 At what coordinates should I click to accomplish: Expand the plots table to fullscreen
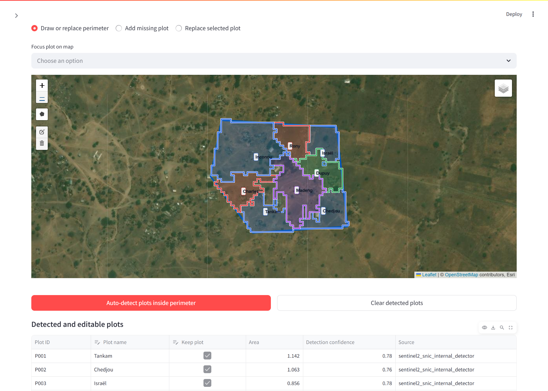[x=510, y=327]
